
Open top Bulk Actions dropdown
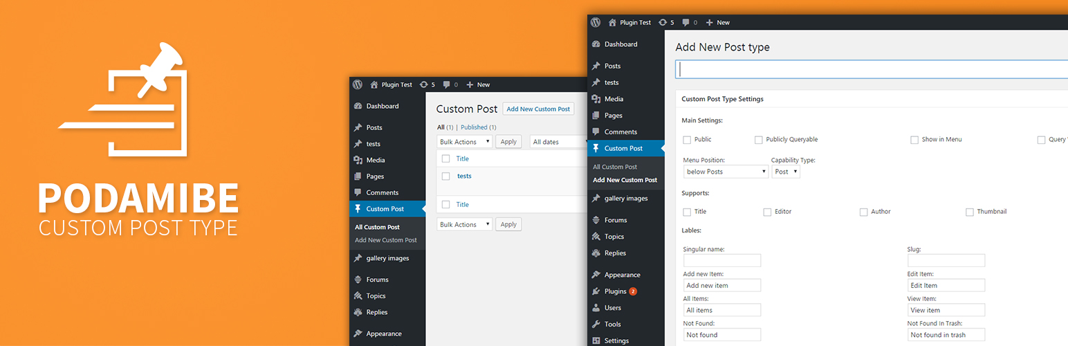click(464, 142)
